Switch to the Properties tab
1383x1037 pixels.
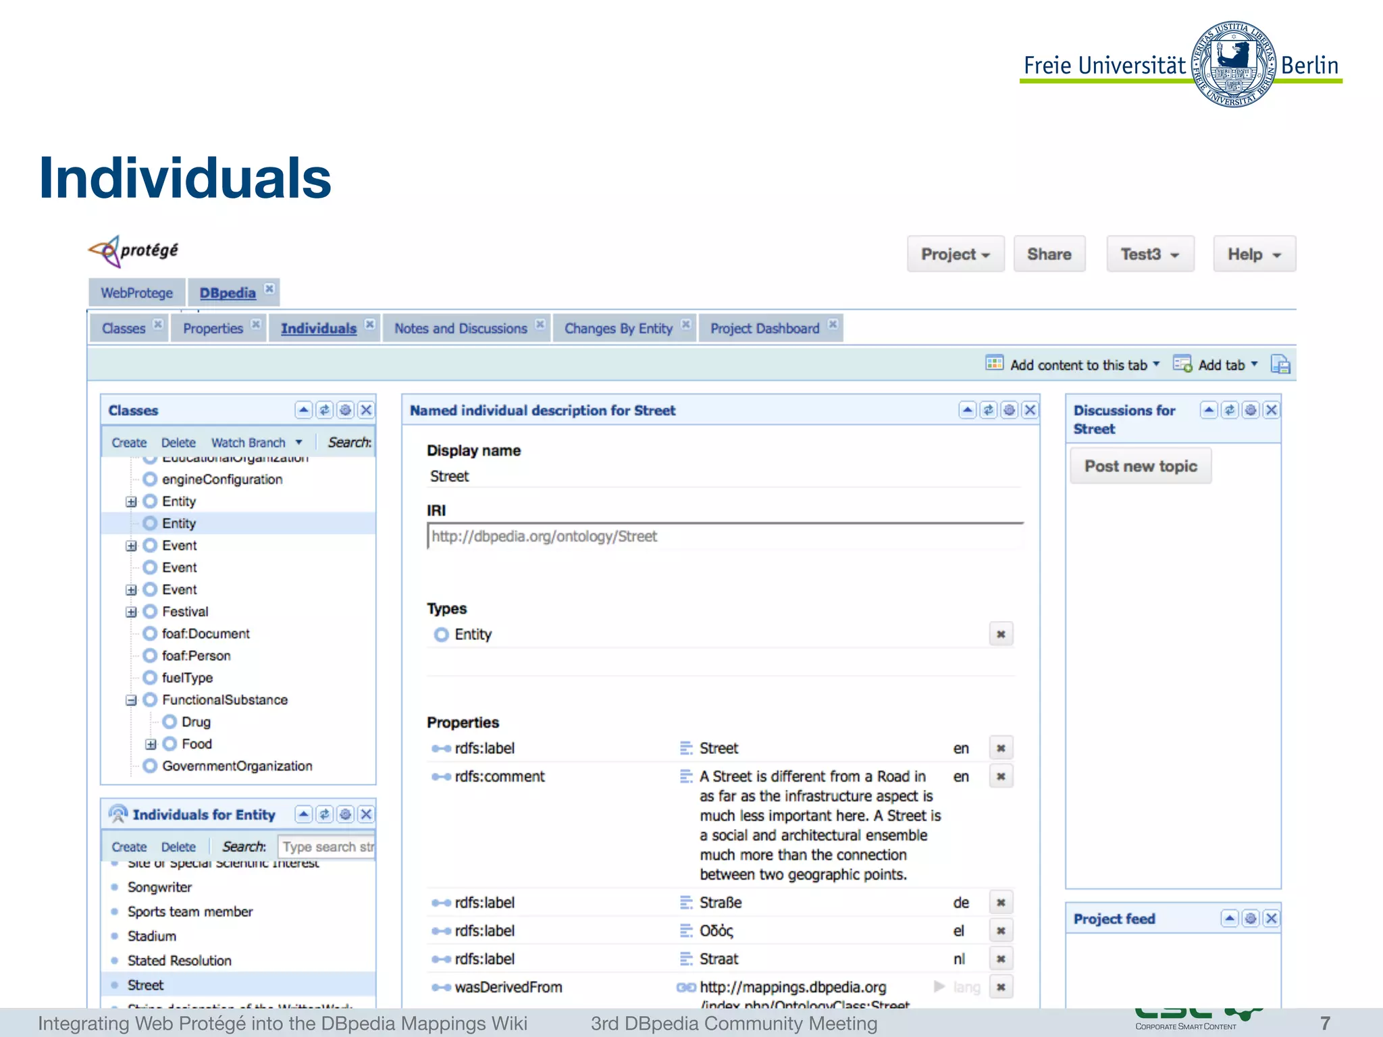click(213, 328)
